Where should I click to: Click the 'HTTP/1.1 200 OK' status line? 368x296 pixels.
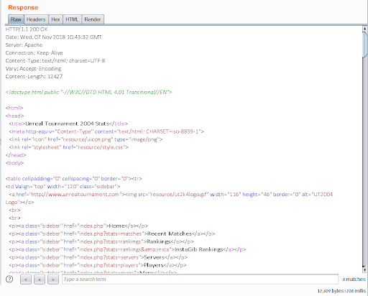pos(27,29)
